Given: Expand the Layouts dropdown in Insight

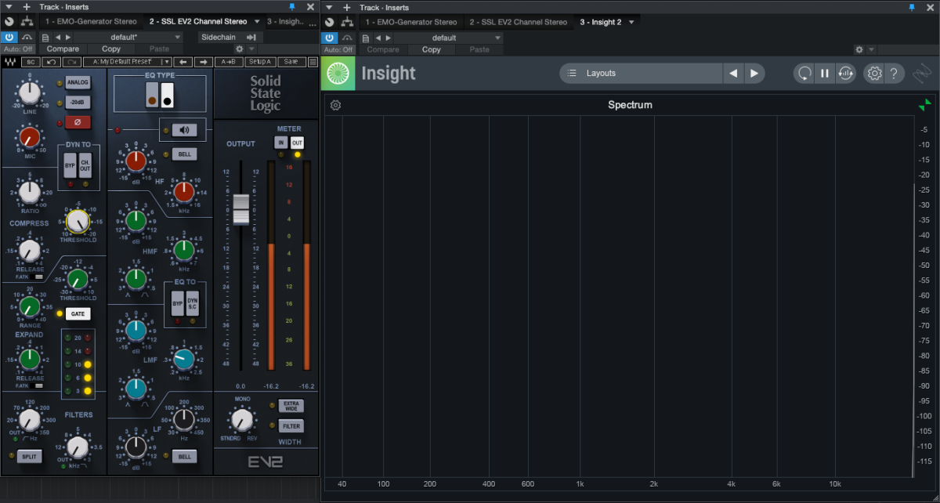Looking at the screenshot, I should click(x=642, y=73).
